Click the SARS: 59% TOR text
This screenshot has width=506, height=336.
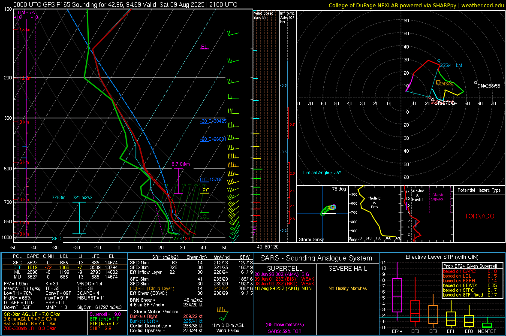[285, 331]
